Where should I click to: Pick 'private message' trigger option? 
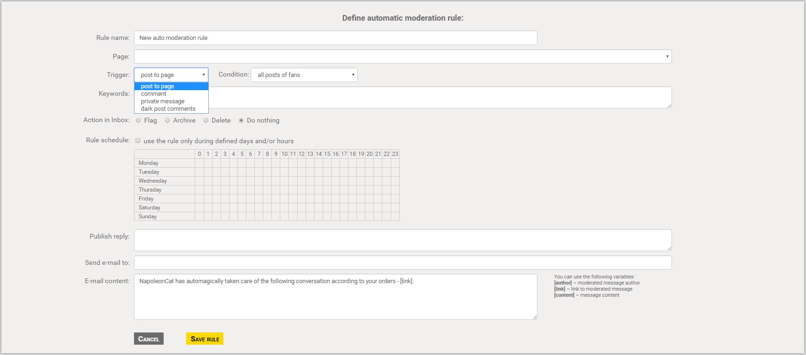(163, 101)
